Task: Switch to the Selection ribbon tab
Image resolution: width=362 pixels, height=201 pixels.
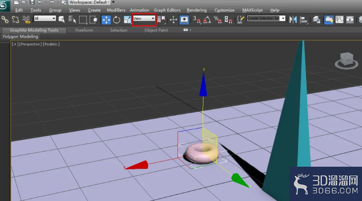Action: [119, 30]
